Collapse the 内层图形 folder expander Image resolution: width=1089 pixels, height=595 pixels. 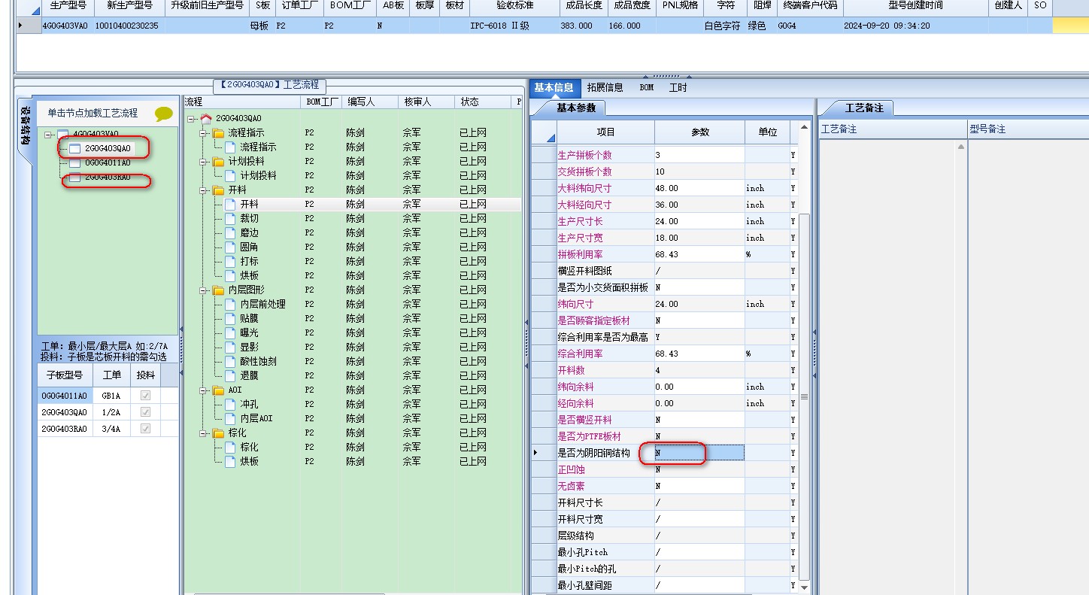(x=204, y=290)
